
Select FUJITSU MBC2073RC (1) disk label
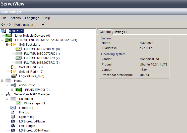coord(42,54)
